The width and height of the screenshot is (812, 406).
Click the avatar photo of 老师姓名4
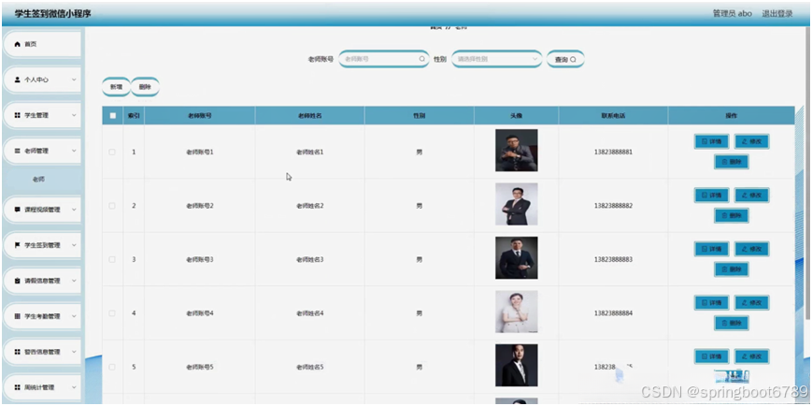(x=517, y=312)
